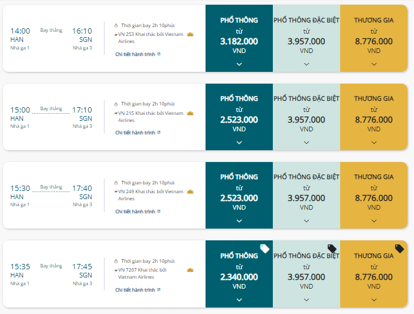Viewport: 414px width, 314px height.
Task: Expand Thương Gia chevron for the 15:00 flight
Action: pyautogui.click(x=374, y=143)
